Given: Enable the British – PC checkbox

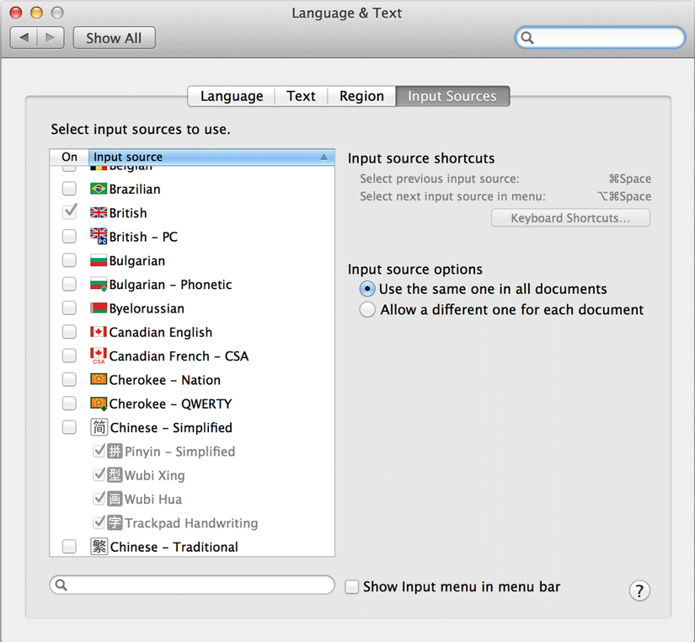Looking at the screenshot, I should click(69, 236).
